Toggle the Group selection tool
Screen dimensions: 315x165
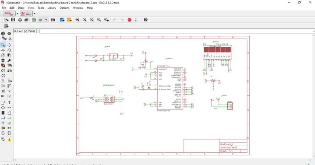3,45
